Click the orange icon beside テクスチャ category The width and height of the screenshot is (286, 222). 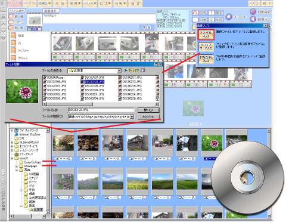pos(13,51)
